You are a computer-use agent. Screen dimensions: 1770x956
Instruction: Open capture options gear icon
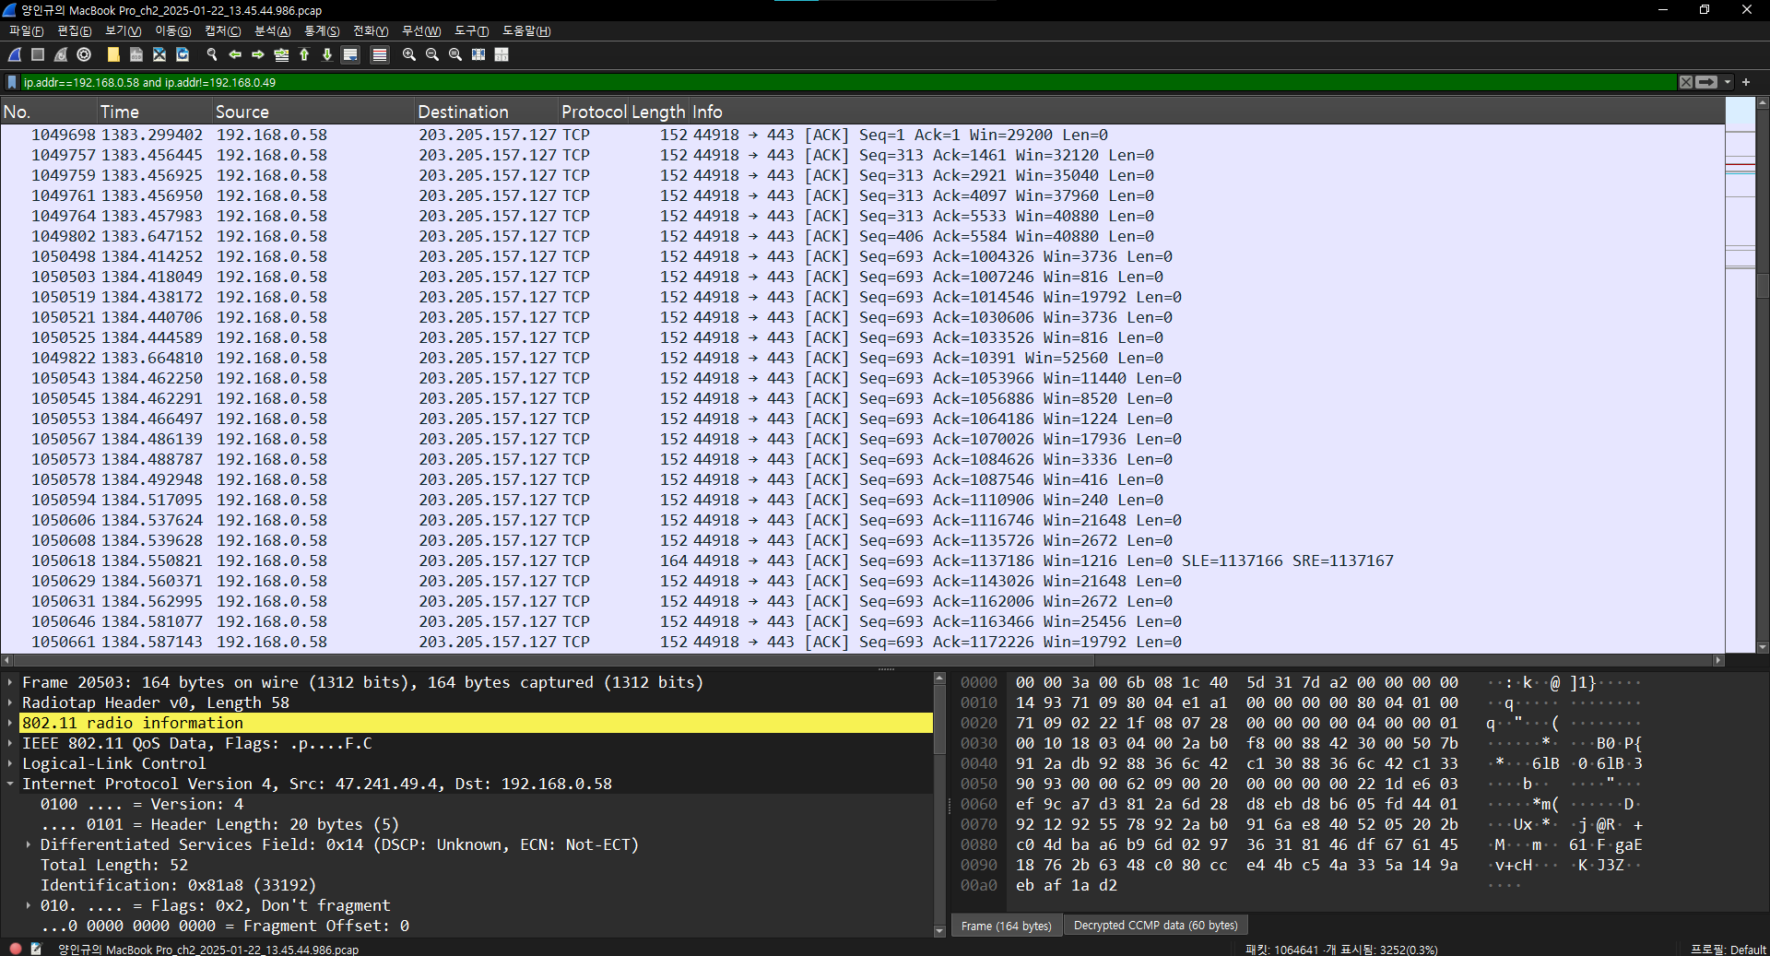84,54
